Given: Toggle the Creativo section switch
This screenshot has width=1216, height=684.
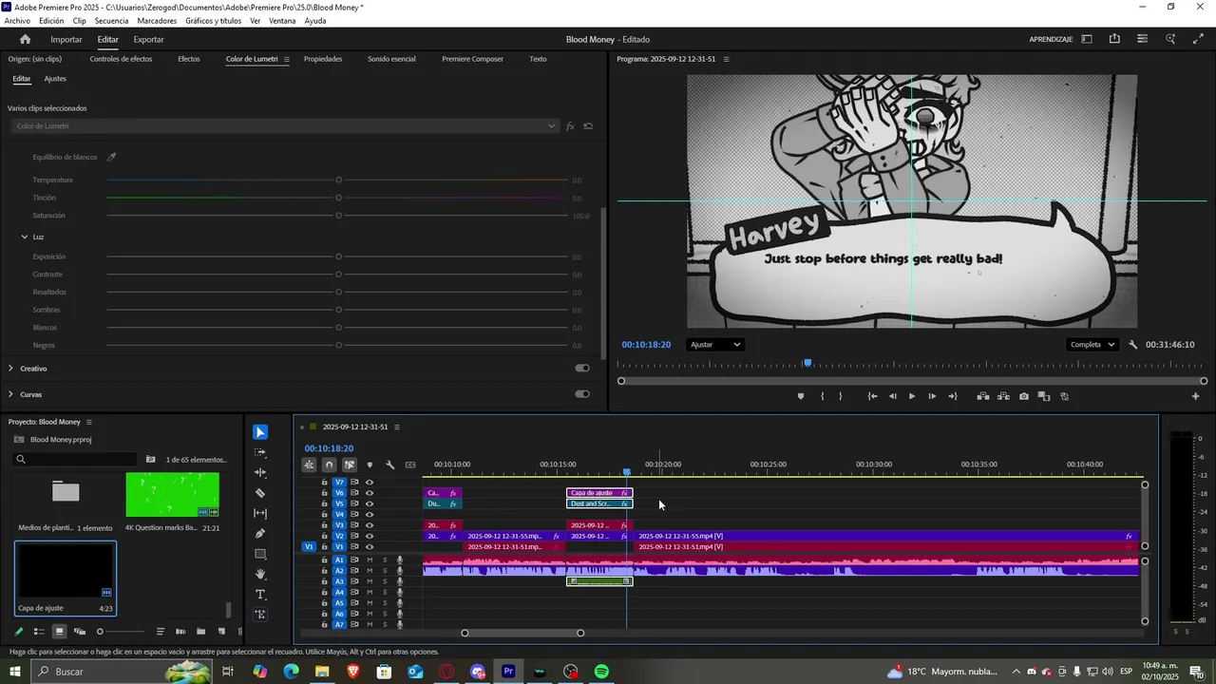Looking at the screenshot, I should 582,369.
